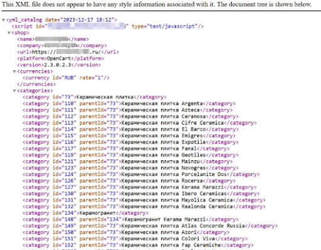Select category Керамическая плитка Mainzu
321x250 pixels.
(x=128, y=162)
